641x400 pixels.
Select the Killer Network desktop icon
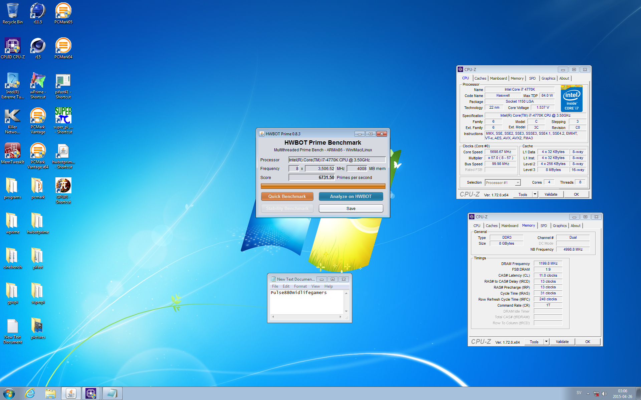tap(13, 121)
